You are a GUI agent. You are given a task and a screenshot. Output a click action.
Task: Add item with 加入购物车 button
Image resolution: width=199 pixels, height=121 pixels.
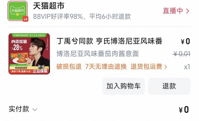[124, 86]
